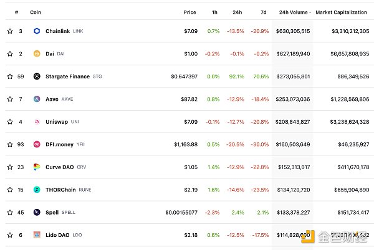374x250 pixels.
Task: Toggle the favorite star for Chainlink
Action: pos(9,31)
